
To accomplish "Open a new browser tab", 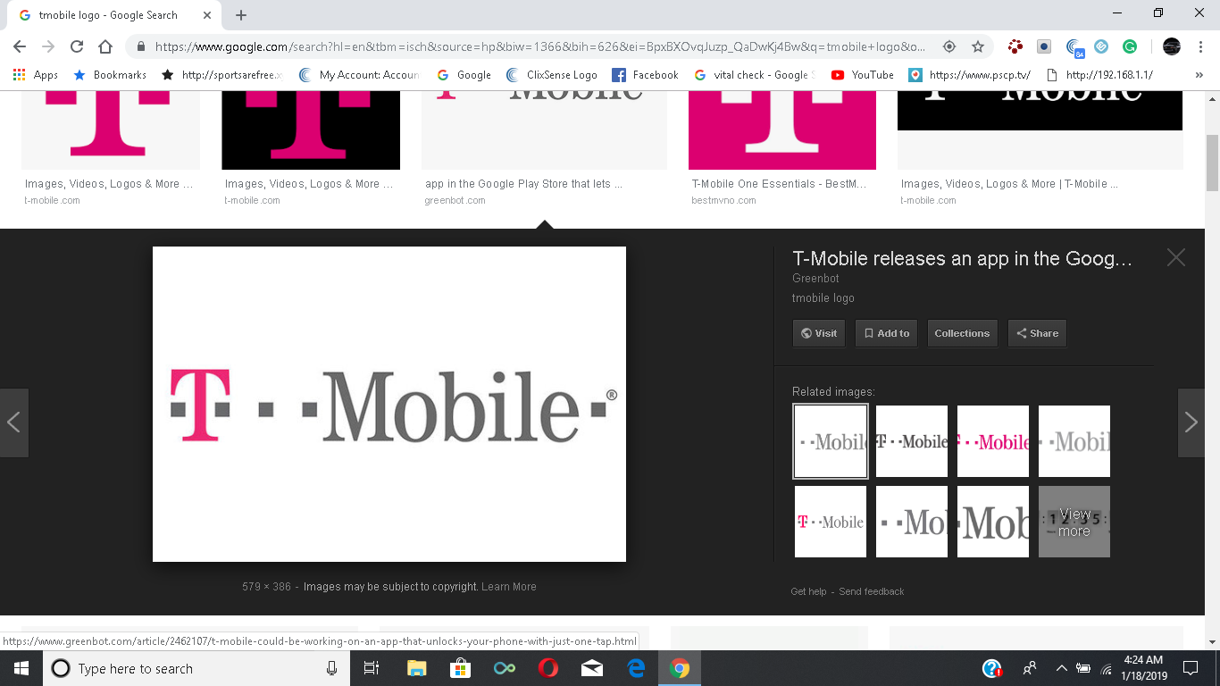I will coord(241,15).
